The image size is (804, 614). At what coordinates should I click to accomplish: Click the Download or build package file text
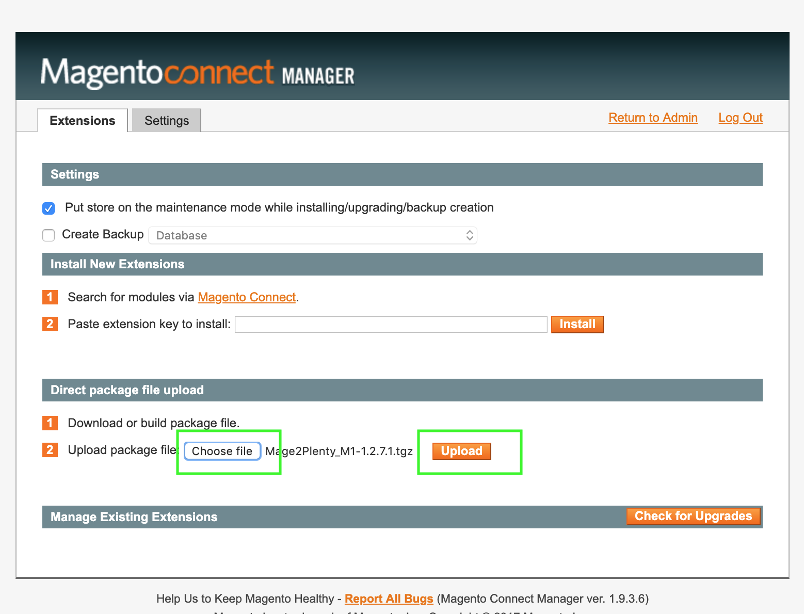[154, 423]
